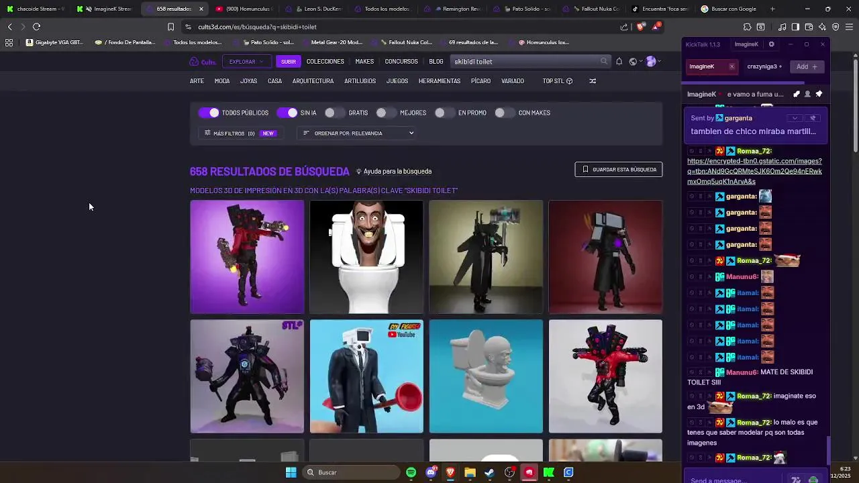The image size is (859, 483).
Task: Close the ImagineK chat tab in KickTalk
Action: (731, 67)
